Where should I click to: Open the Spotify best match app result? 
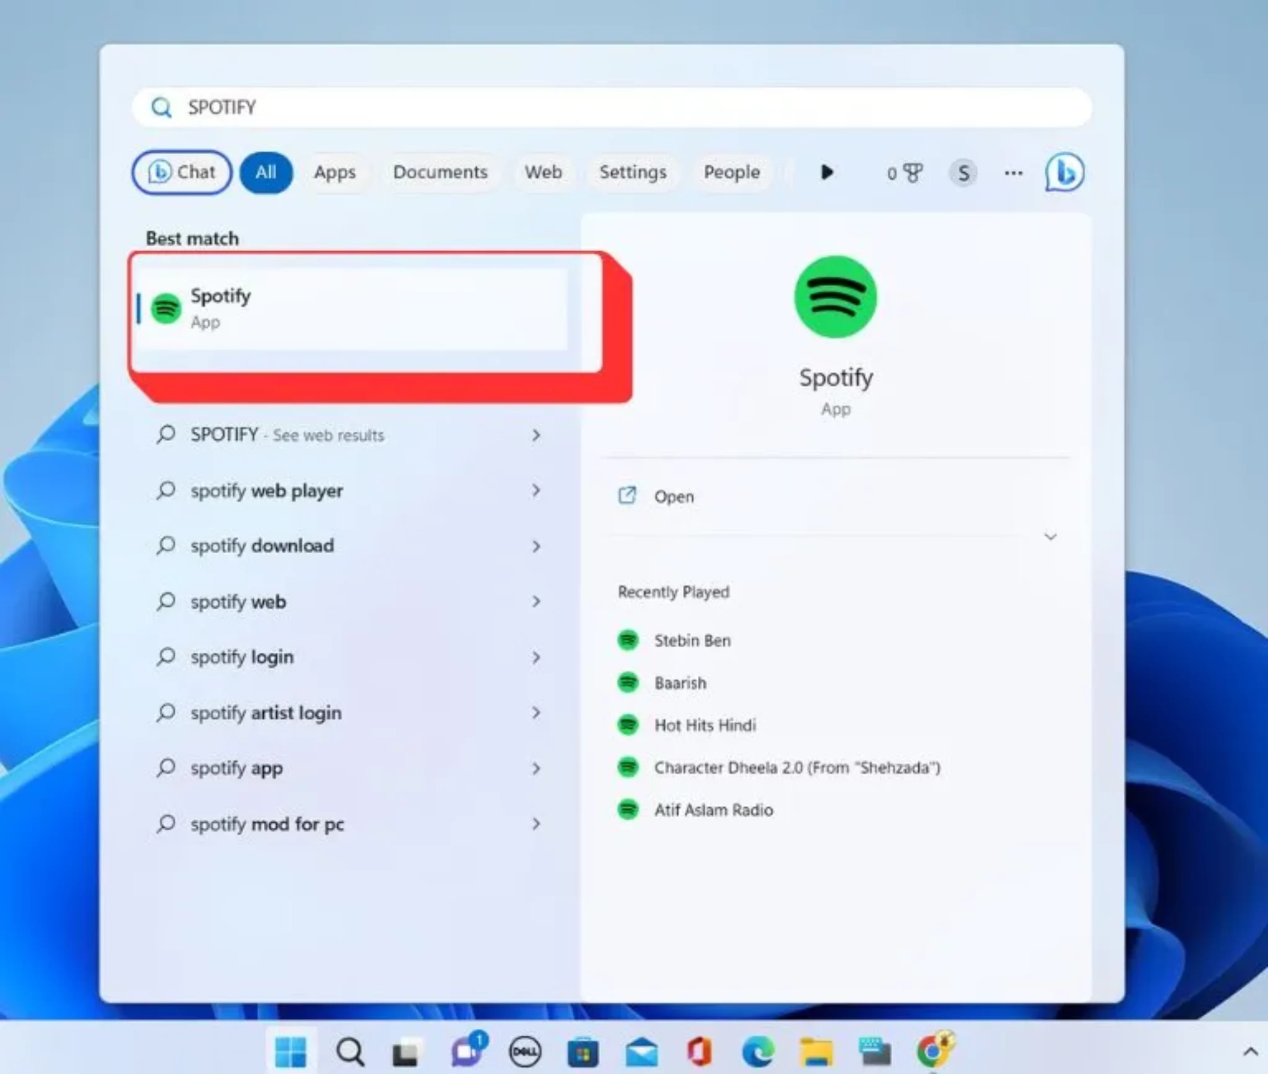point(352,308)
